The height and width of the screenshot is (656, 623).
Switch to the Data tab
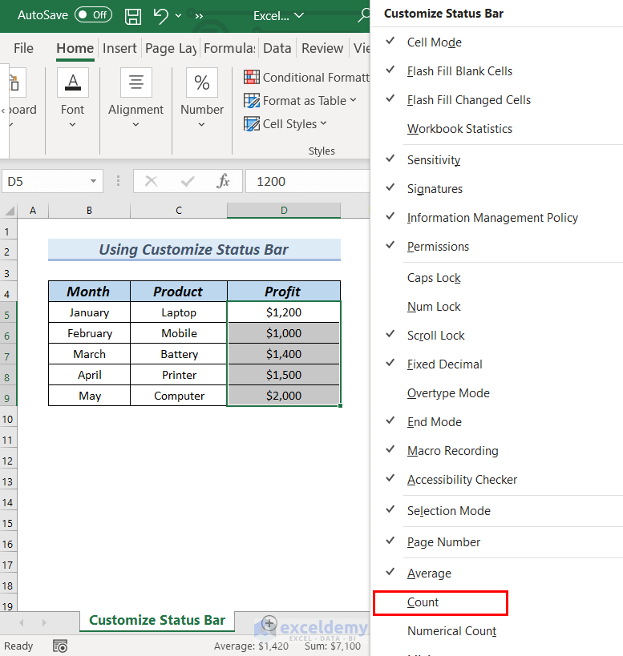point(277,49)
